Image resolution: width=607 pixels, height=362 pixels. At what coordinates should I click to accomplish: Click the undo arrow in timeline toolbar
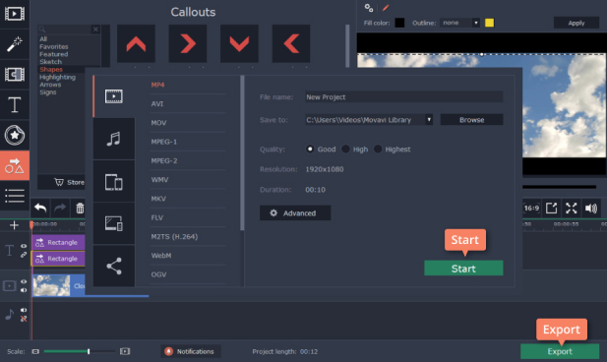click(40, 208)
